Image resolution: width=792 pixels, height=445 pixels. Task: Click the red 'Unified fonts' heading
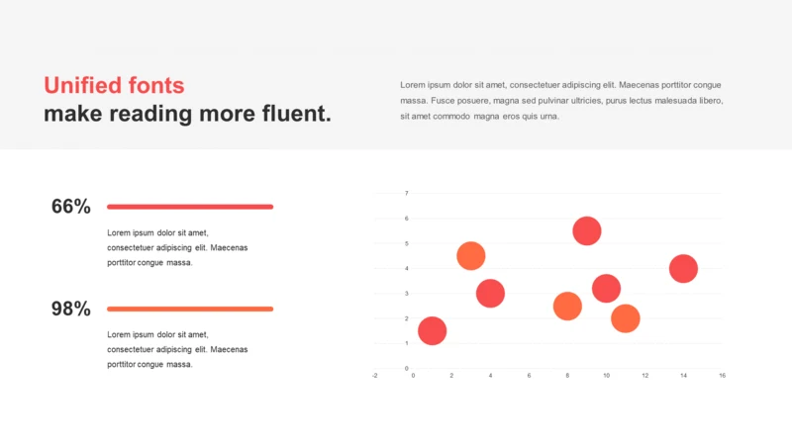click(x=114, y=85)
